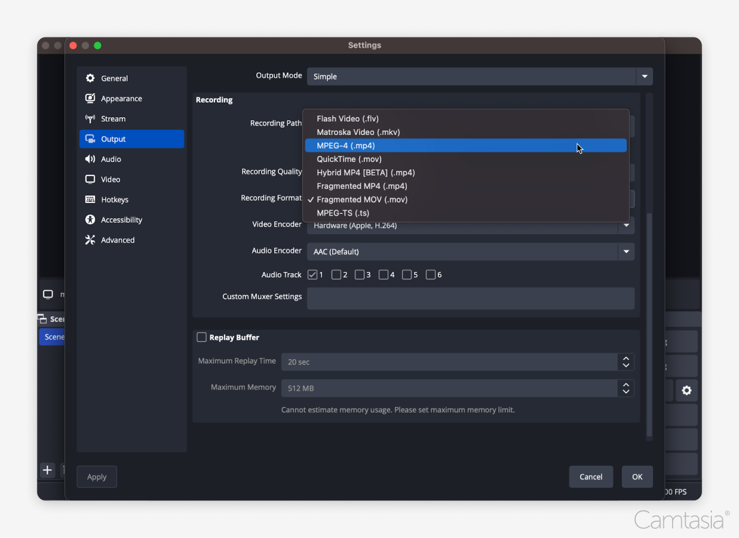
Task: Select the Output settings icon
Action: click(91, 139)
